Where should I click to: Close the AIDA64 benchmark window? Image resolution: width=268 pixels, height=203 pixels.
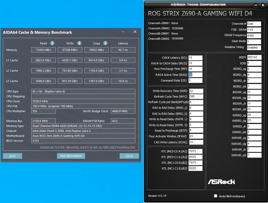135,32
